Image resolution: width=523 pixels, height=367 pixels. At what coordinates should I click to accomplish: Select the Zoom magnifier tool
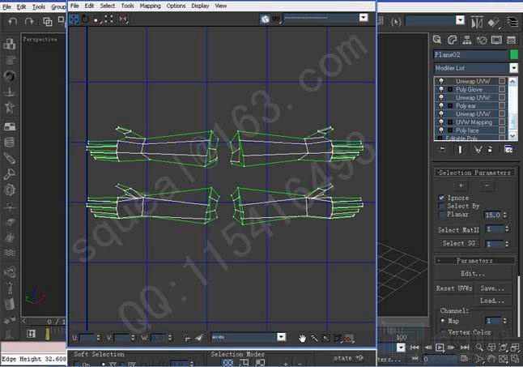[x=314, y=338]
